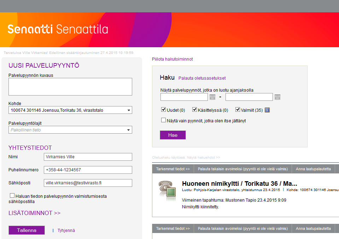Click Anna laatupalautetta on first request
Image resolution: width=339 pixels, height=239 pixels.
[x=313, y=169]
